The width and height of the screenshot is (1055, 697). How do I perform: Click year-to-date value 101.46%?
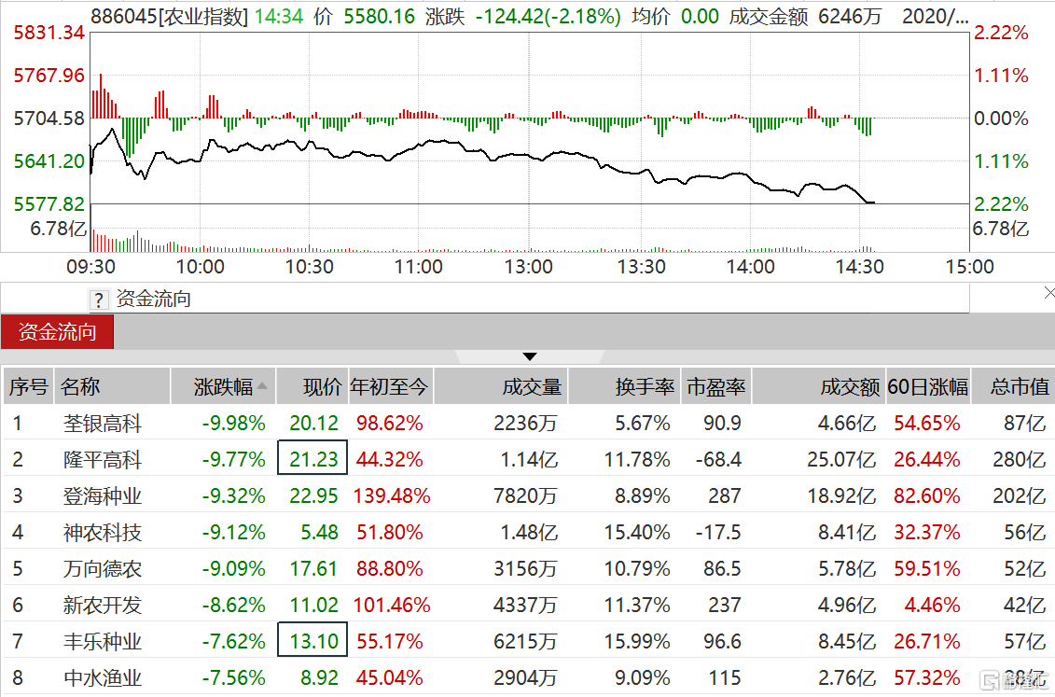[392, 605]
